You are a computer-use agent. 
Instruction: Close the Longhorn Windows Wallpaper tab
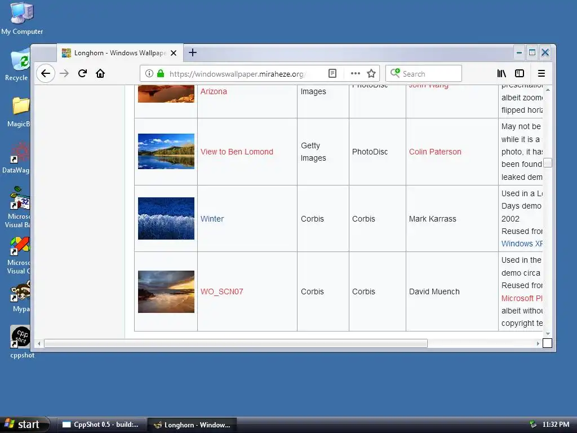click(174, 53)
